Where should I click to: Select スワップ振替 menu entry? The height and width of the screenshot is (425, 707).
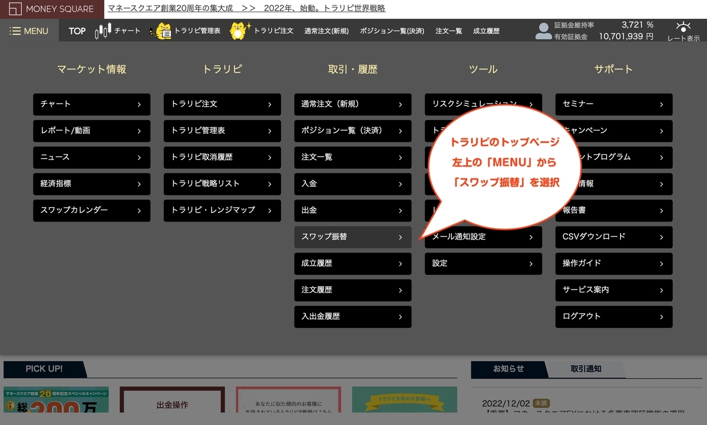[353, 237]
